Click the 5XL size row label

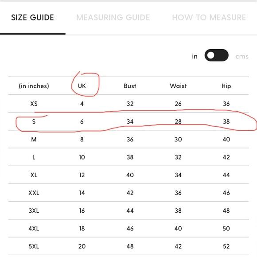pos(34,246)
